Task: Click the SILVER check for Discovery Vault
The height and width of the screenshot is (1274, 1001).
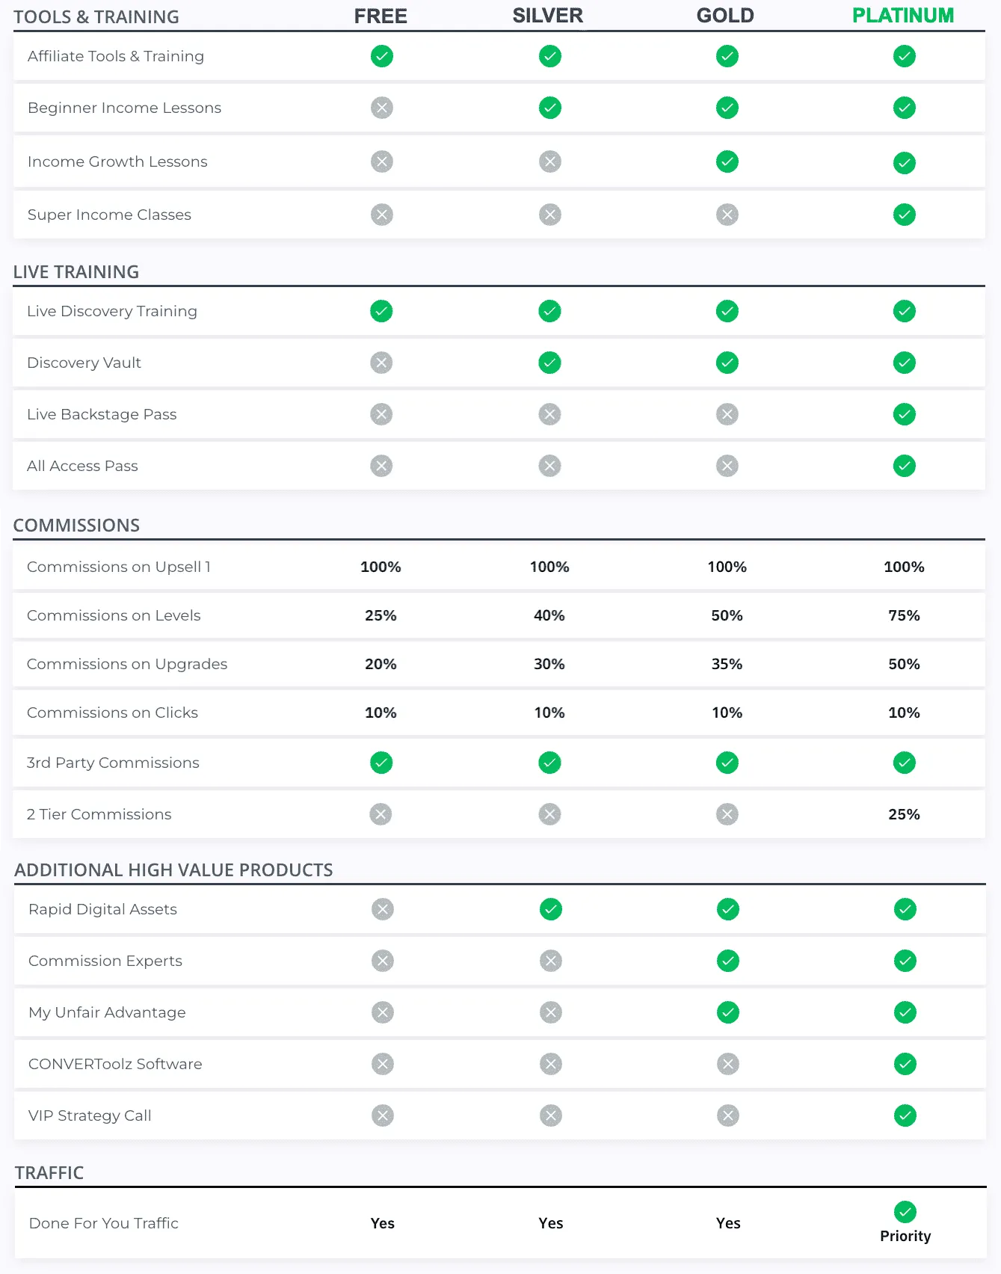Action: pos(549,363)
